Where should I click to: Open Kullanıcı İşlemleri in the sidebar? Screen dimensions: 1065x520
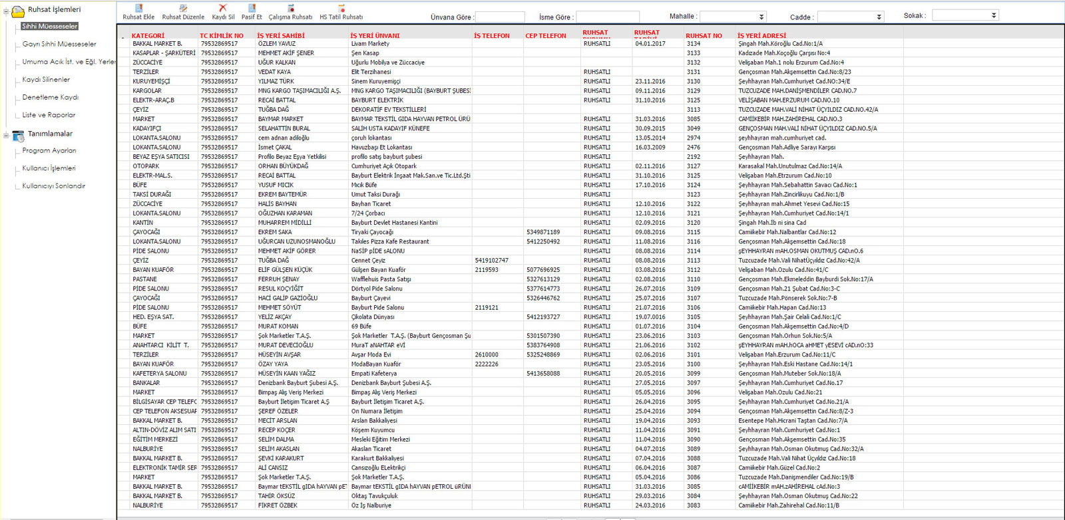[x=49, y=168]
